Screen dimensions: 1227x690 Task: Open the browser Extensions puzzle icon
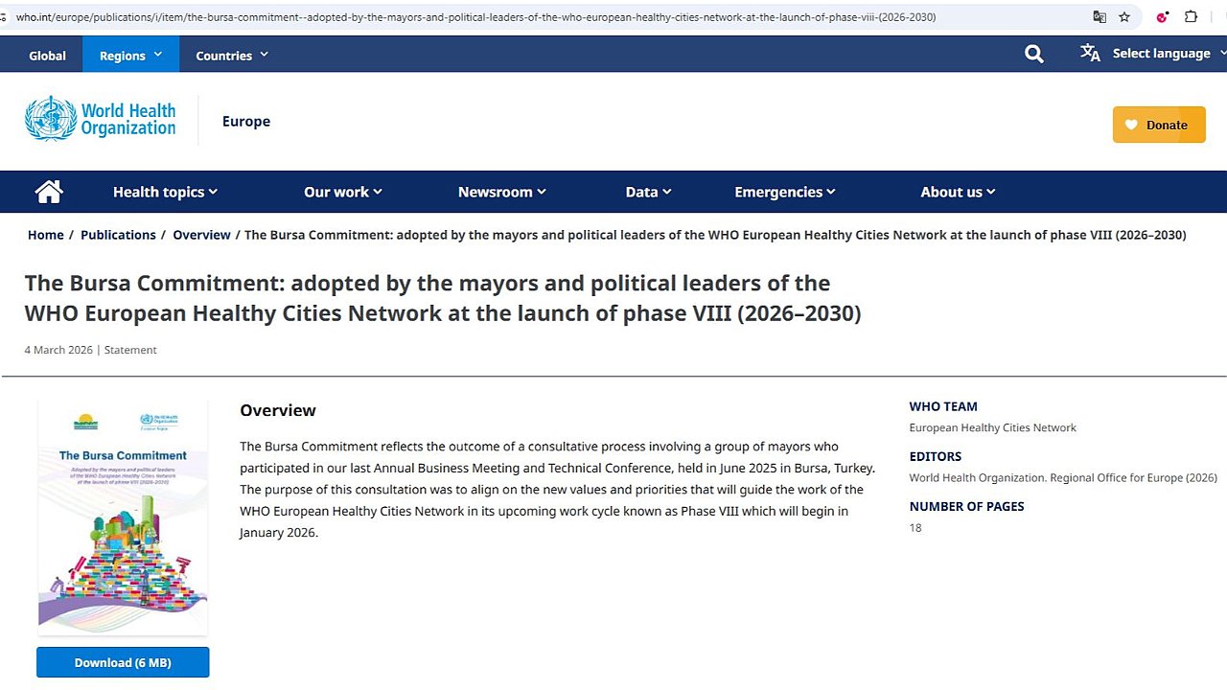point(1192,17)
